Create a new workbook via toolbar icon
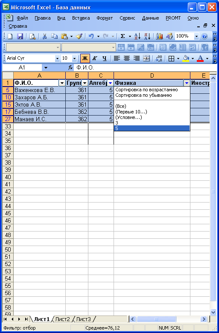219x333 pixels. click(x=10, y=37)
